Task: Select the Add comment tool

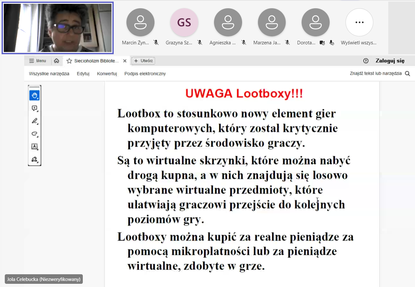Action: coord(34,108)
